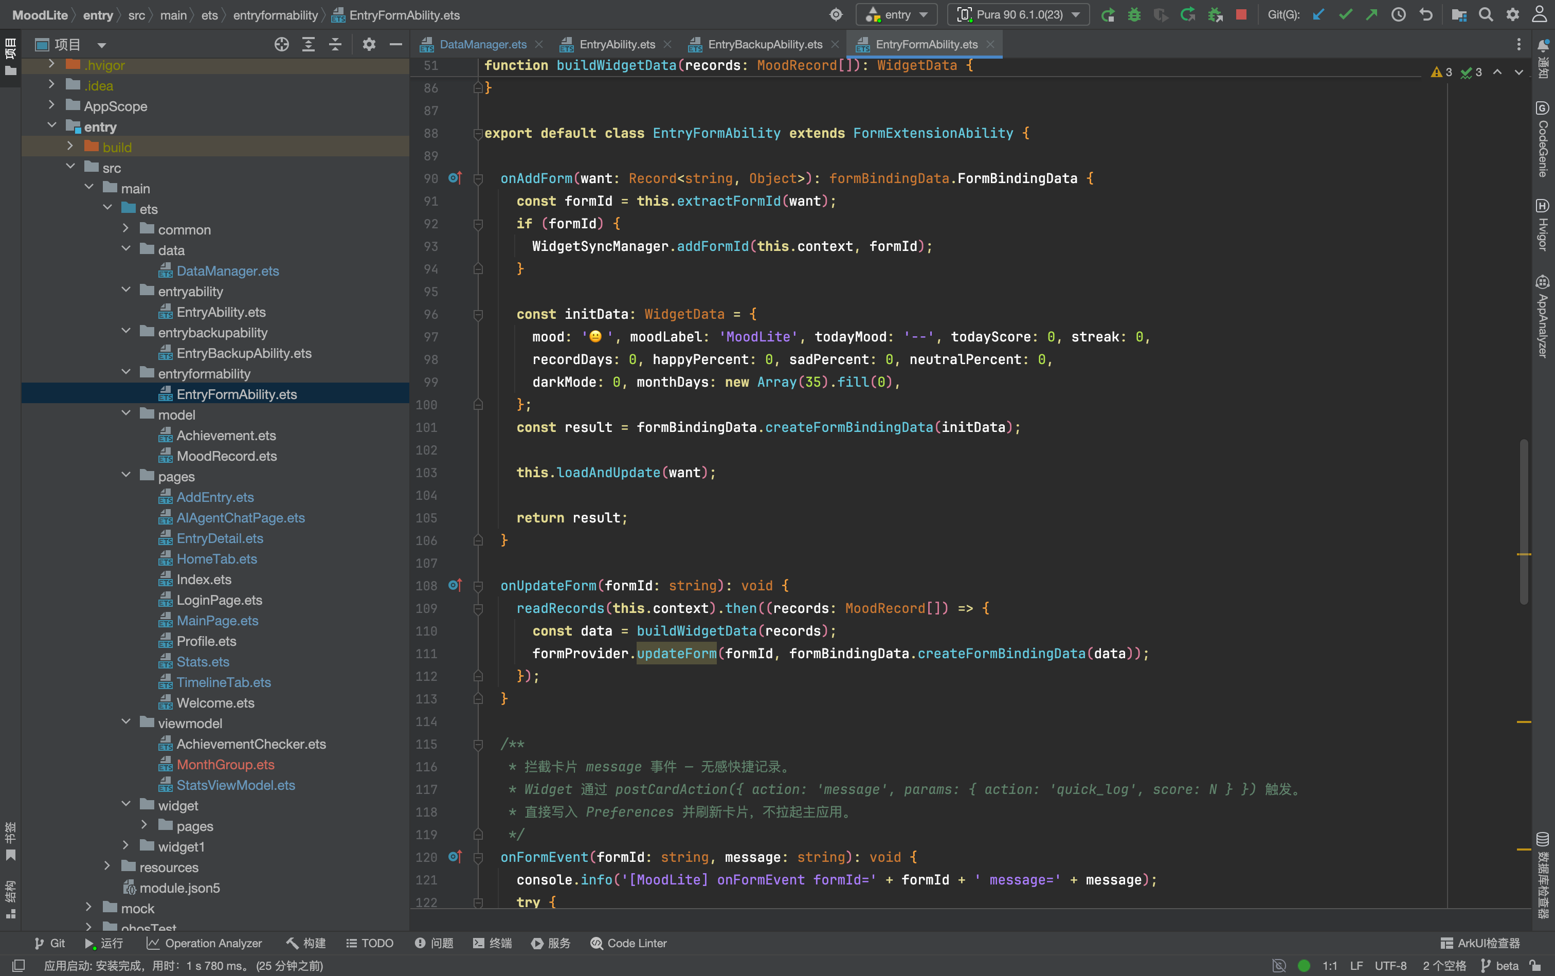The image size is (1555, 976).
Task: Open entry run configuration dropdown
Action: coord(897,14)
